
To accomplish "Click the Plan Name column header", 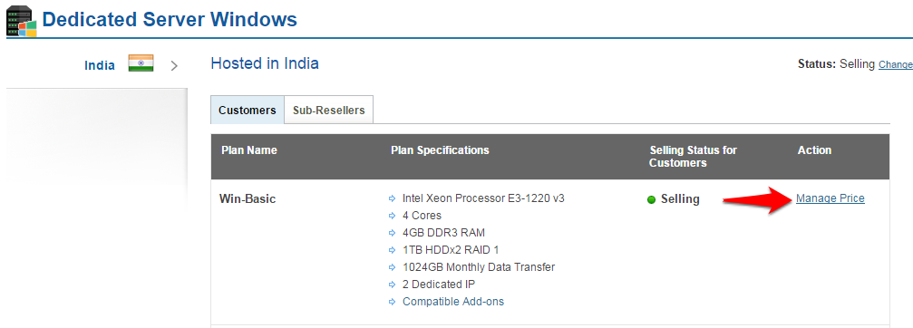I will pos(249,150).
